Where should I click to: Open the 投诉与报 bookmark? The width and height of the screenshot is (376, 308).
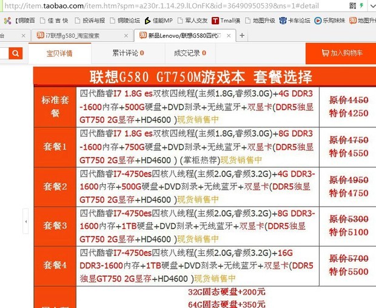(x=90, y=21)
